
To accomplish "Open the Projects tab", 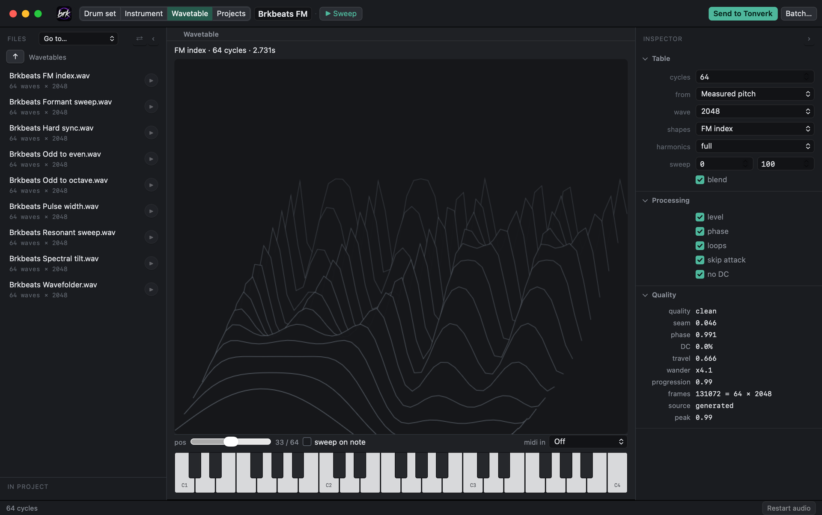I will pyautogui.click(x=231, y=14).
